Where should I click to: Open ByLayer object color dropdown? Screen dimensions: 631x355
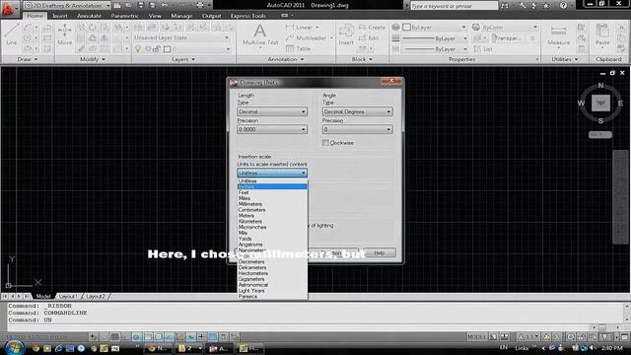tap(435, 27)
